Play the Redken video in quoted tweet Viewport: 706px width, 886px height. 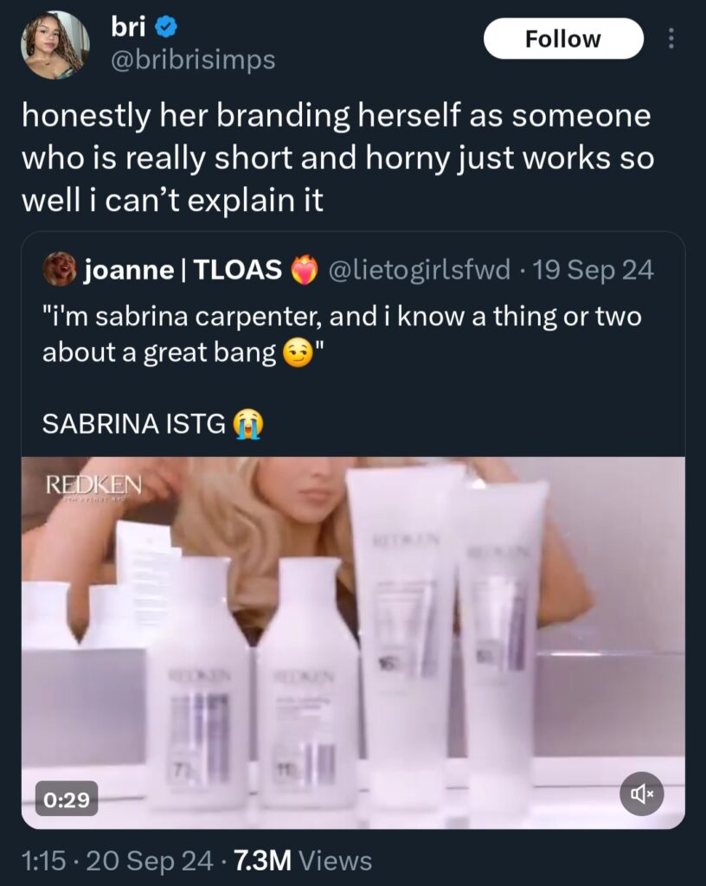click(353, 642)
